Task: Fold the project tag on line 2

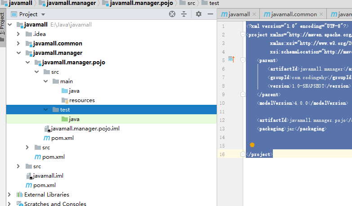Action: [243, 34]
